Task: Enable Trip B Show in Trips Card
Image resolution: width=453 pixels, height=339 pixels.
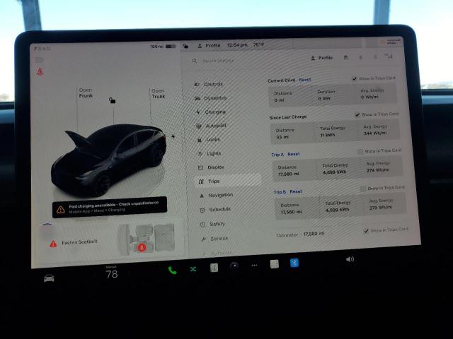Action: click(363, 189)
